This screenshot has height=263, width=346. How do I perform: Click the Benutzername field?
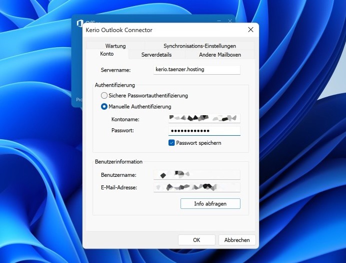pos(197,175)
